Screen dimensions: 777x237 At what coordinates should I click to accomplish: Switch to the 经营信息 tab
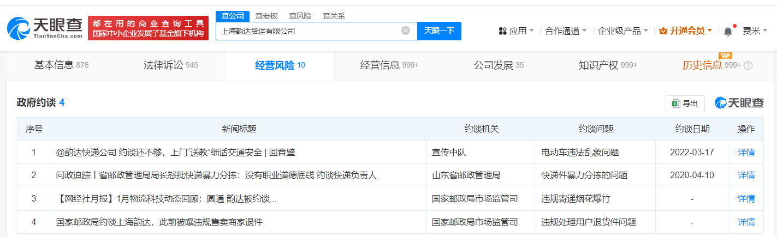coord(389,65)
